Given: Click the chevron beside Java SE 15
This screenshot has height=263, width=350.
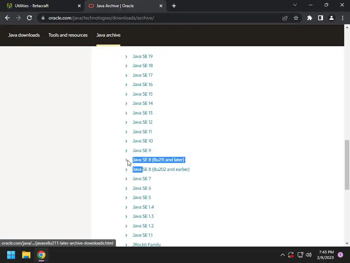Looking at the screenshot, I should 126,94.
